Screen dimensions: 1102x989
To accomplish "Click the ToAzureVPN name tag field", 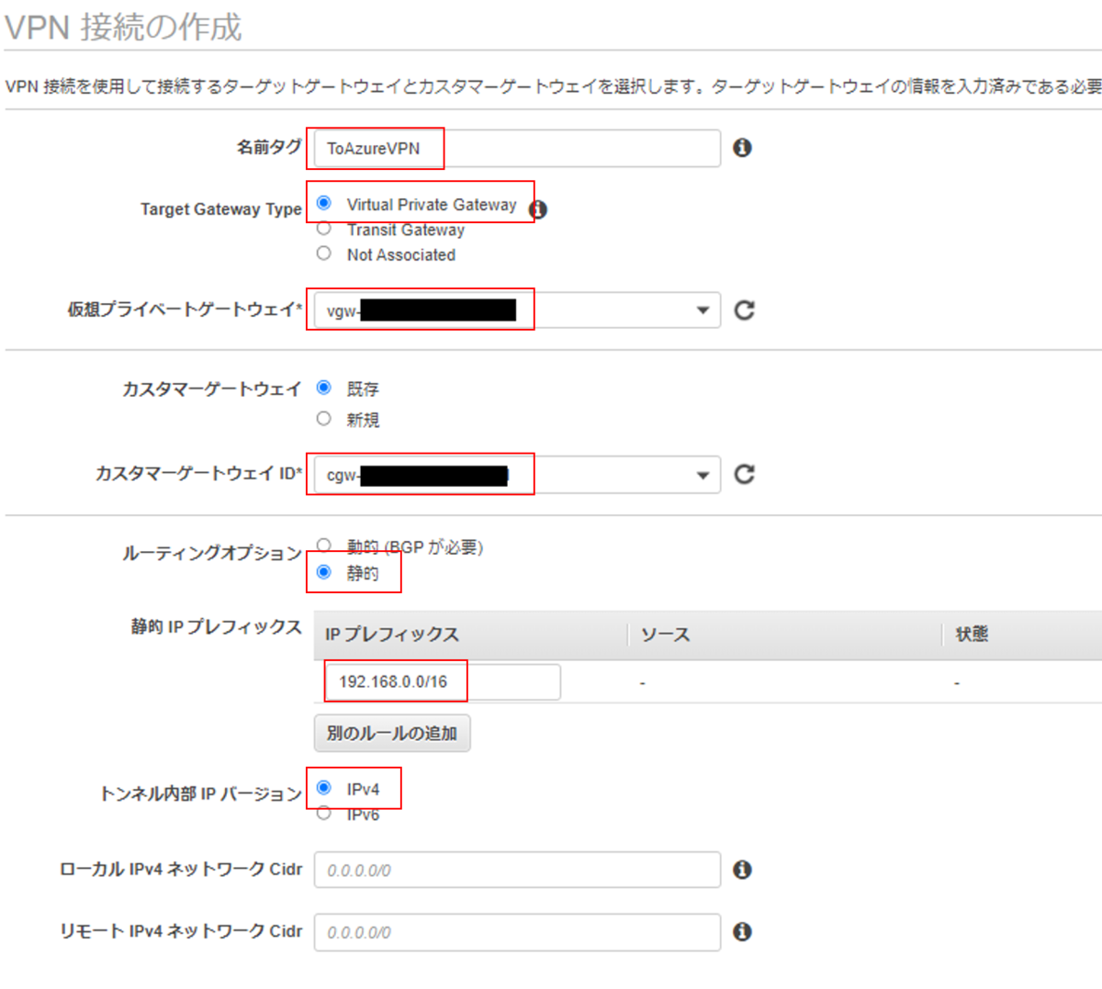I will [x=459, y=148].
